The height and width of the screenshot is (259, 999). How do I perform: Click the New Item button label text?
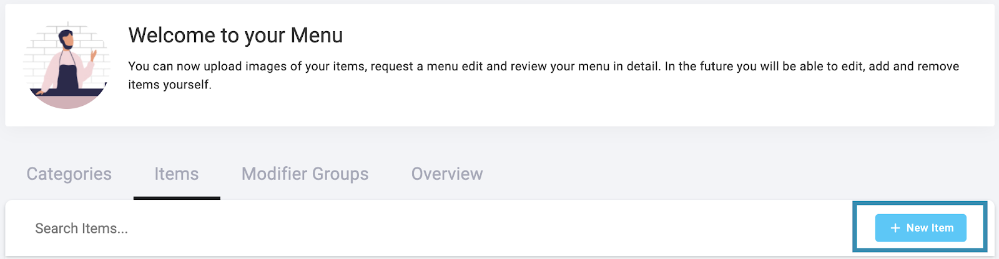coord(930,228)
